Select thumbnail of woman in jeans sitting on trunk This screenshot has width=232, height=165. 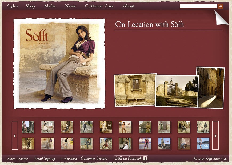(x=184, y=143)
